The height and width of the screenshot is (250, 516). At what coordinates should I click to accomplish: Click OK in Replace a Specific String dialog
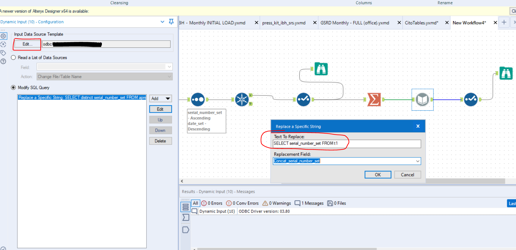[x=378, y=175]
